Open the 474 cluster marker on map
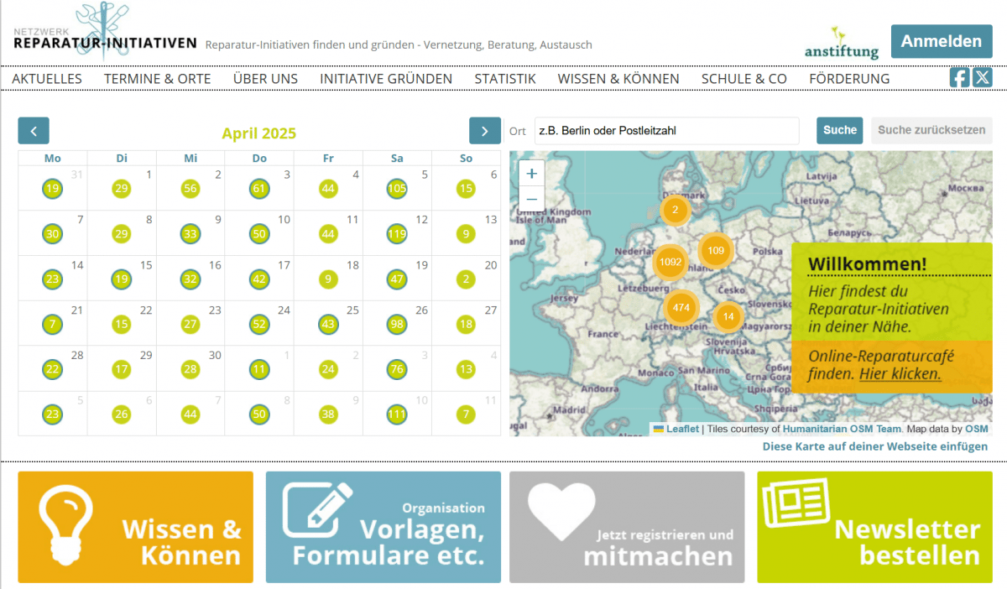 681,307
